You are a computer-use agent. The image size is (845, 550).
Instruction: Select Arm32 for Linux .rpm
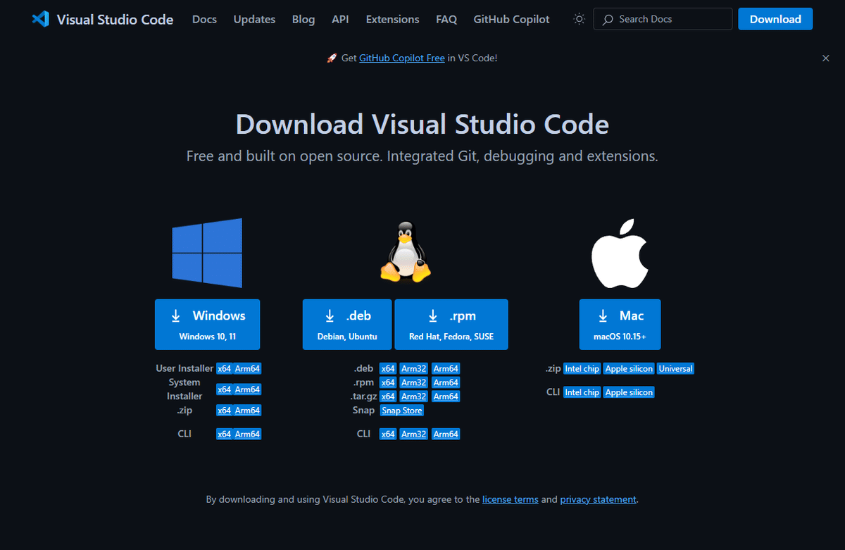pos(414,382)
